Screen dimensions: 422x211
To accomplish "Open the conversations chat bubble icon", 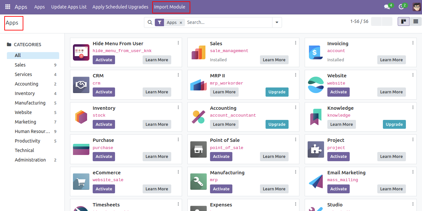I will [x=387, y=7].
